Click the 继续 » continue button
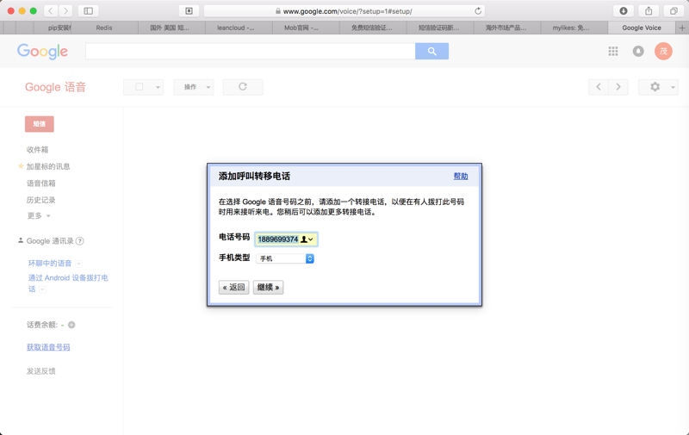This screenshot has height=435, width=689. (268, 288)
